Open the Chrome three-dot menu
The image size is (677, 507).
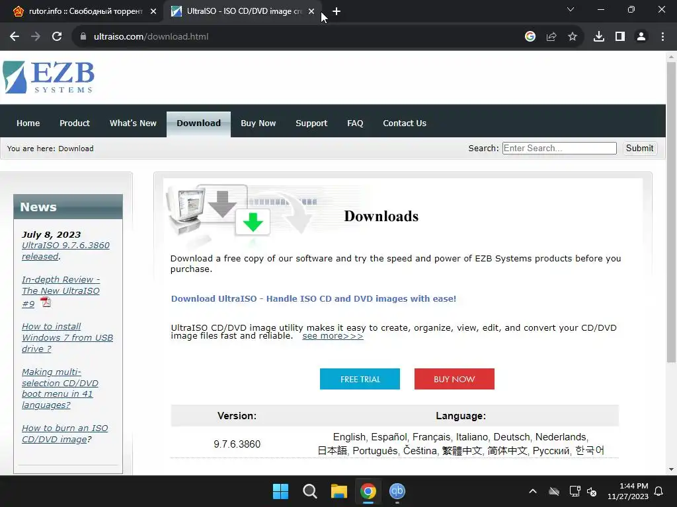tap(662, 37)
